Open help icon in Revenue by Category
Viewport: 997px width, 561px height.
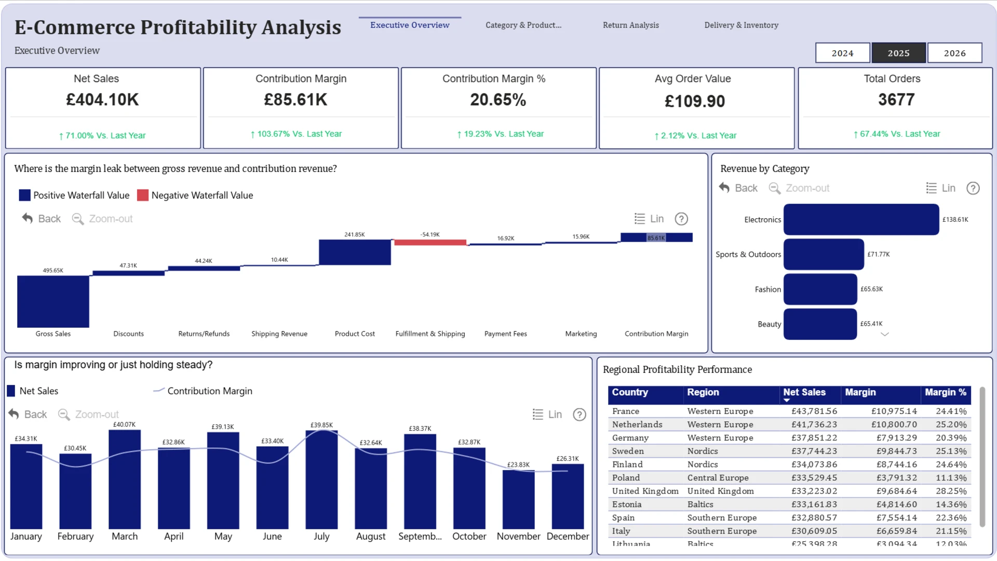[x=973, y=188]
